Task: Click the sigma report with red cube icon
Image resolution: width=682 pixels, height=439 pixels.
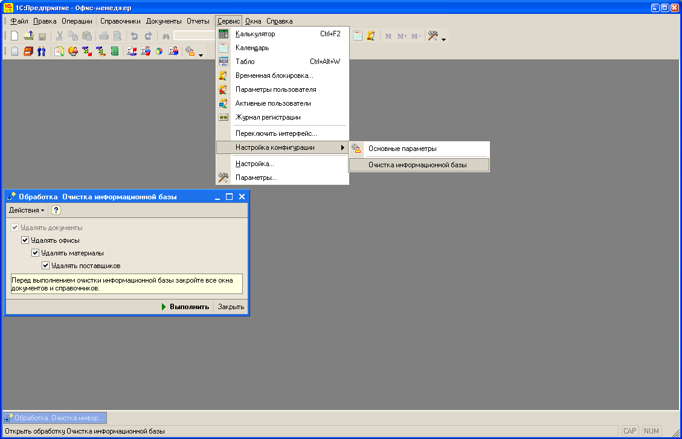Action: [132, 51]
